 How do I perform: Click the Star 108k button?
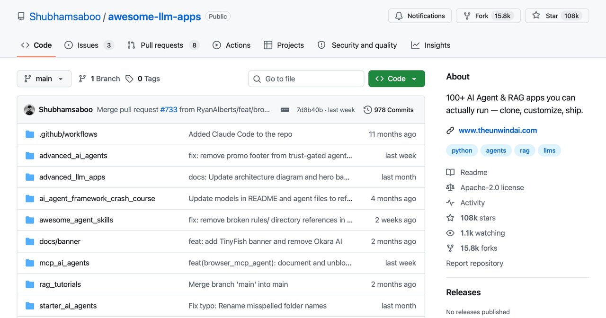tap(557, 16)
